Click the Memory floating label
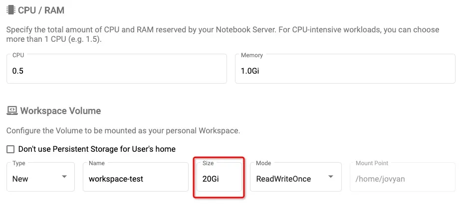 click(251, 55)
